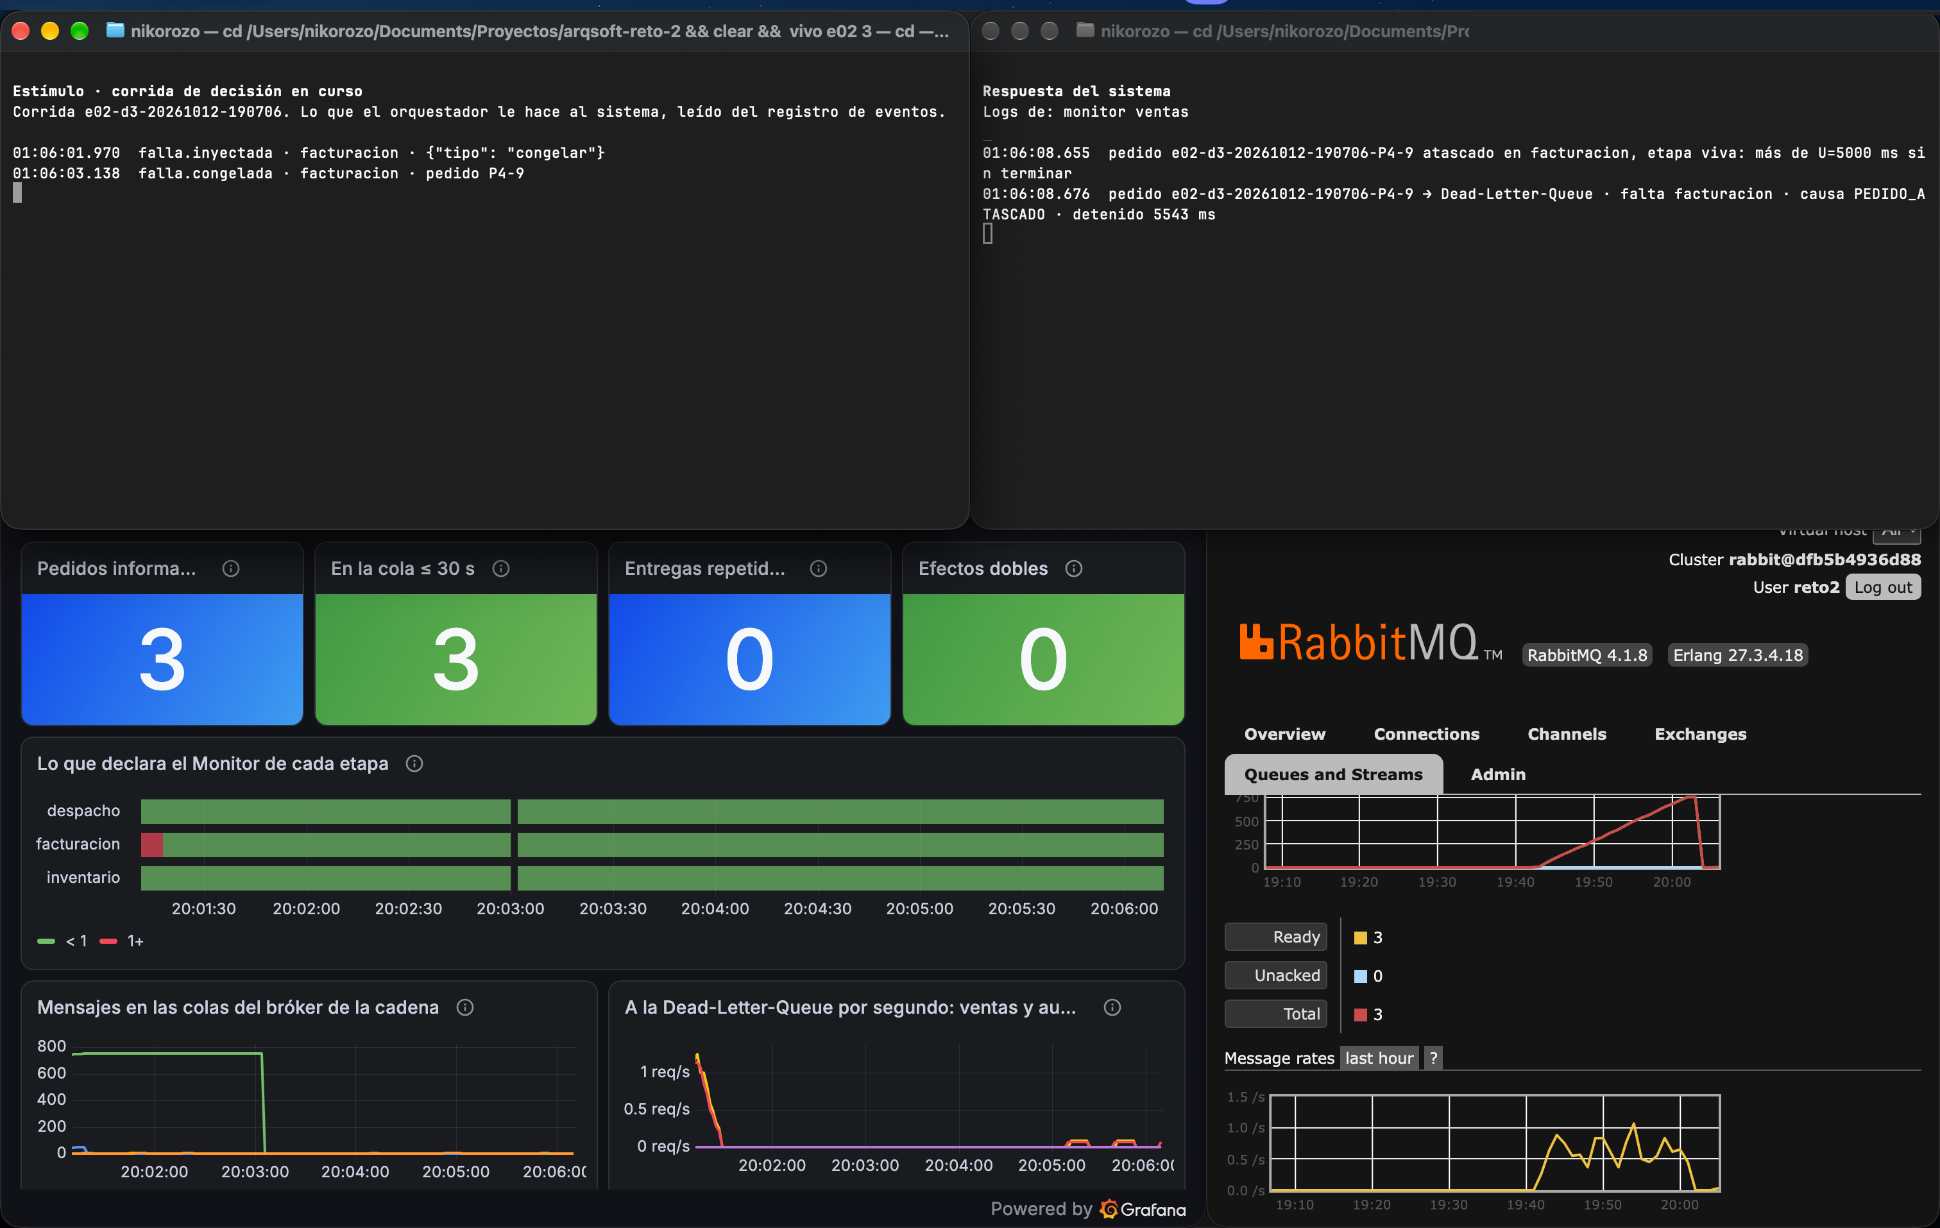The width and height of the screenshot is (1940, 1228).
Task: Click folder icon in left terminal title bar
Action: click(115, 31)
